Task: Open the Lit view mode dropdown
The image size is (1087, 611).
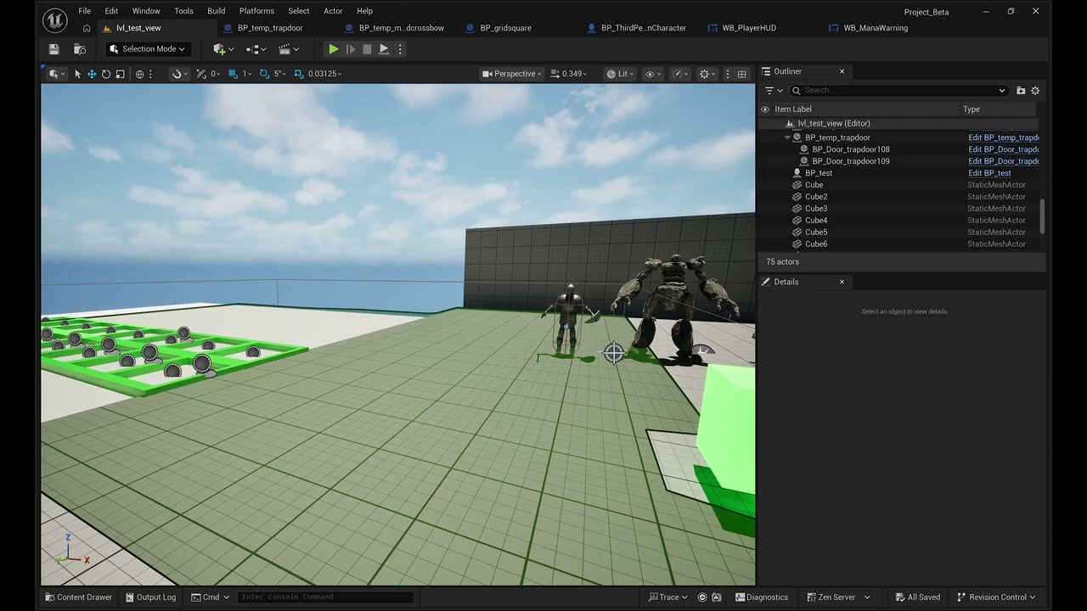Action: click(620, 74)
